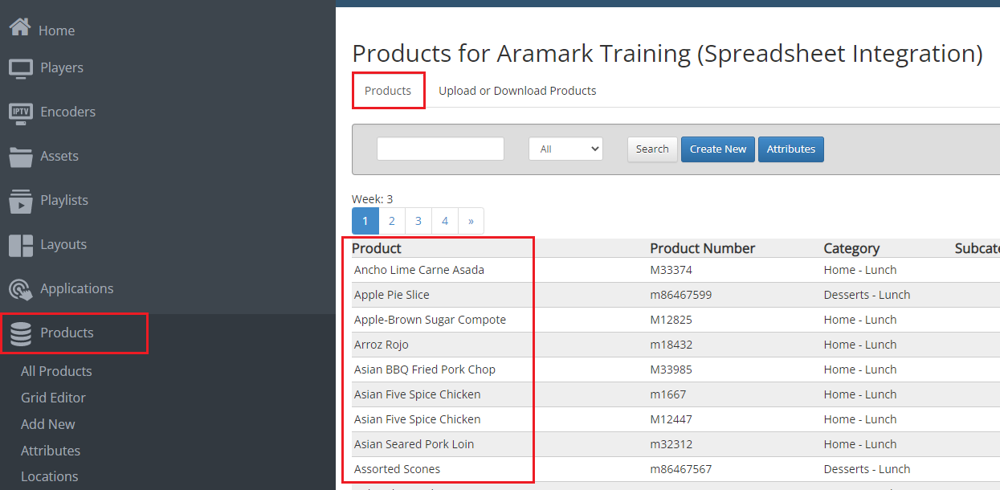This screenshot has height=490, width=1000.
Task: Click the Products database icon
Action: [x=21, y=333]
